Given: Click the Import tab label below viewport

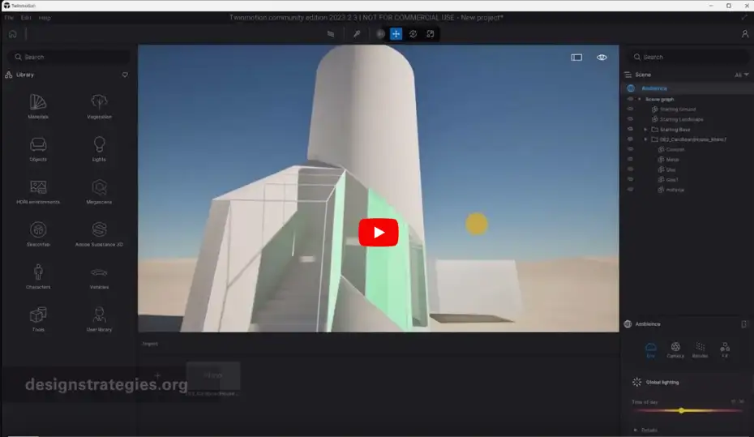Looking at the screenshot, I should click(150, 344).
